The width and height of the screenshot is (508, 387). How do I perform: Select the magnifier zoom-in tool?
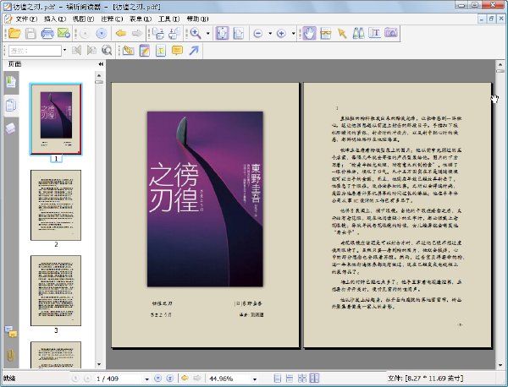196,33
